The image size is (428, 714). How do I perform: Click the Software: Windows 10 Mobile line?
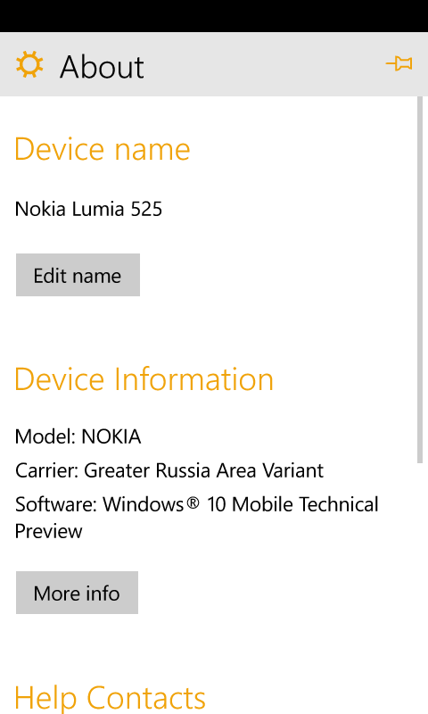(x=196, y=518)
